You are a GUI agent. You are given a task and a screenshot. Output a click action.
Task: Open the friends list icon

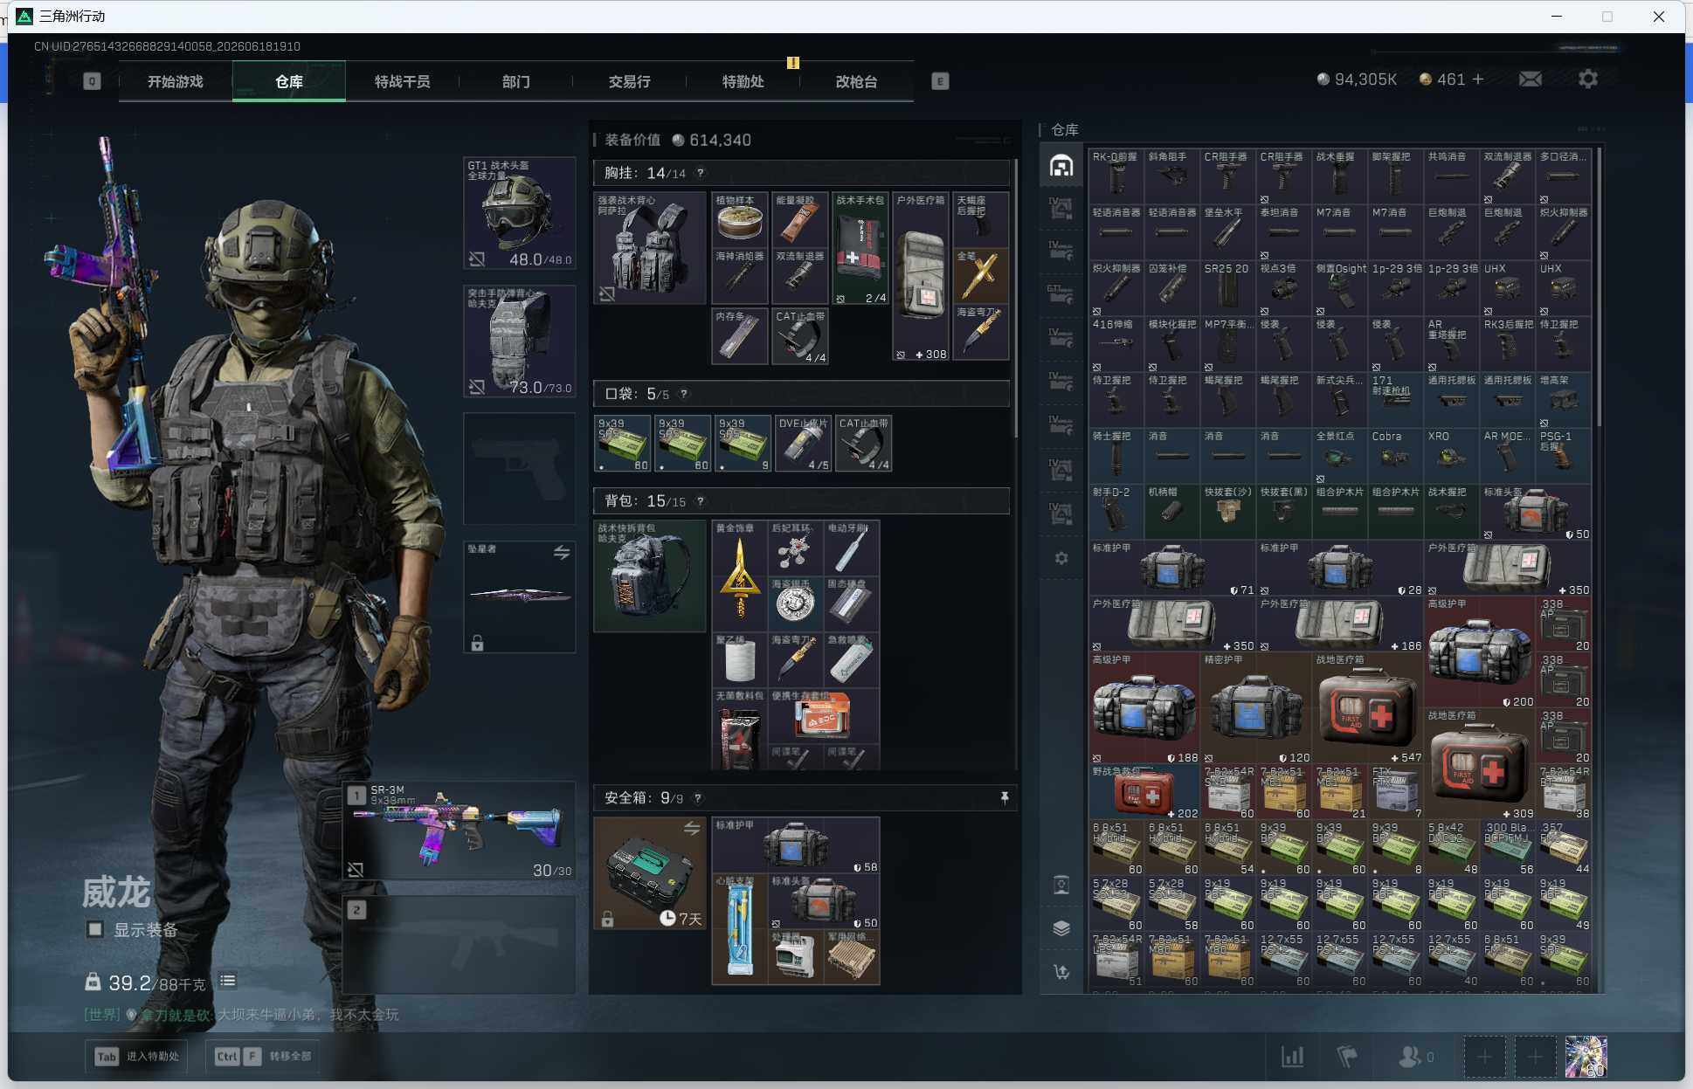1415,1057
